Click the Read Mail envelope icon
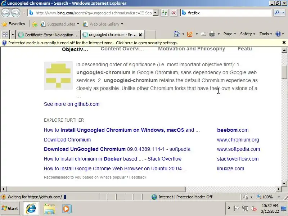The height and width of the screenshot is (216, 288). pos(203,34)
